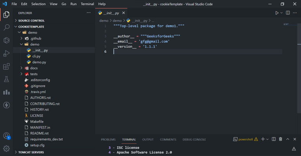Click the demo breadcrumb link
The height and width of the screenshot is (156, 301).
(x=104, y=20)
